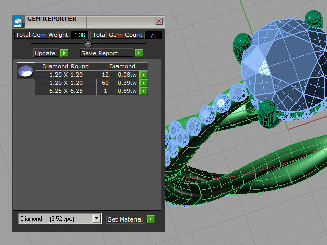
Task: Open the Diamond (3.52 spg) material dropdown
Action: click(97, 219)
